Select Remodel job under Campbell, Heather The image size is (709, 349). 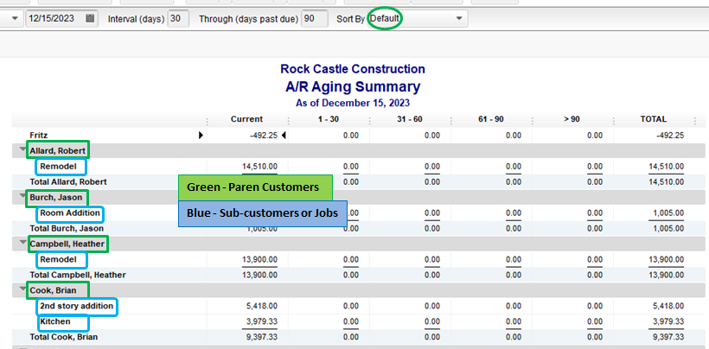[56, 259]
